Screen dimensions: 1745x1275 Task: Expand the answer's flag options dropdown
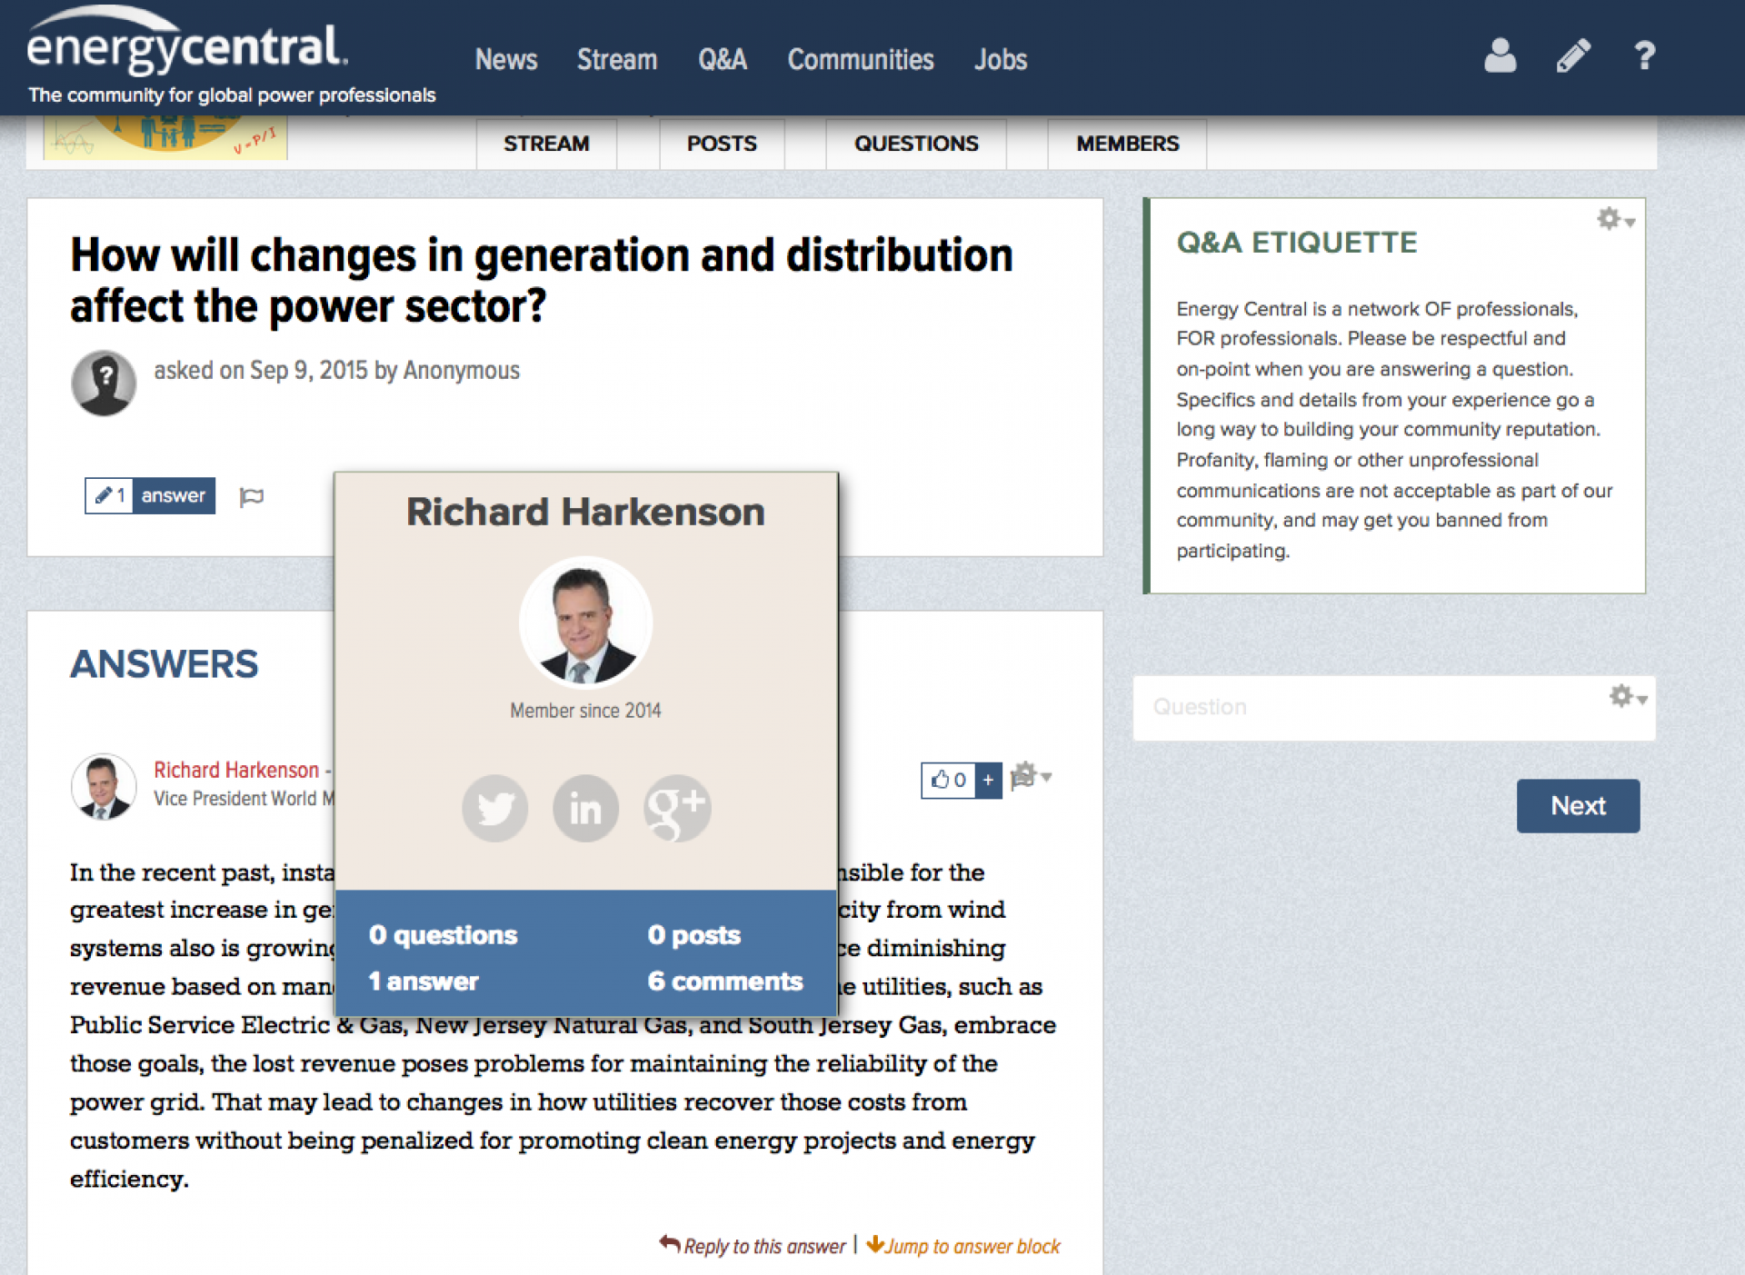click(x=1031, y=777)
